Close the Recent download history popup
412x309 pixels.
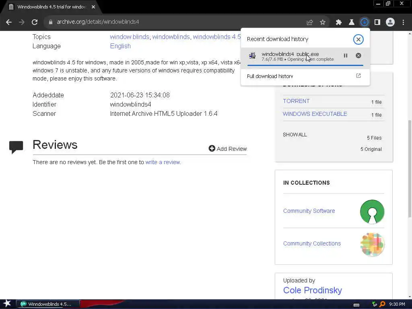(358, 39)
